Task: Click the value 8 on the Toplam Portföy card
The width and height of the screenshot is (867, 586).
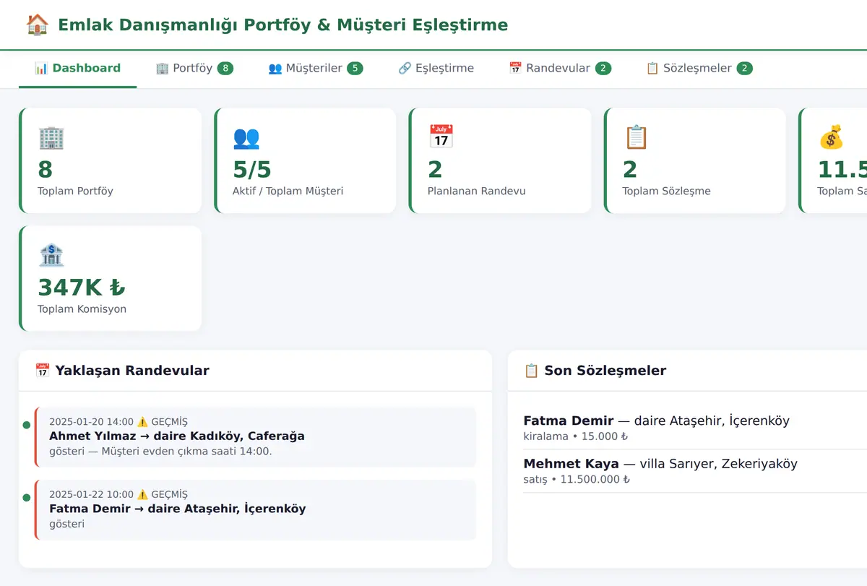Action: (x=46, y=169)
